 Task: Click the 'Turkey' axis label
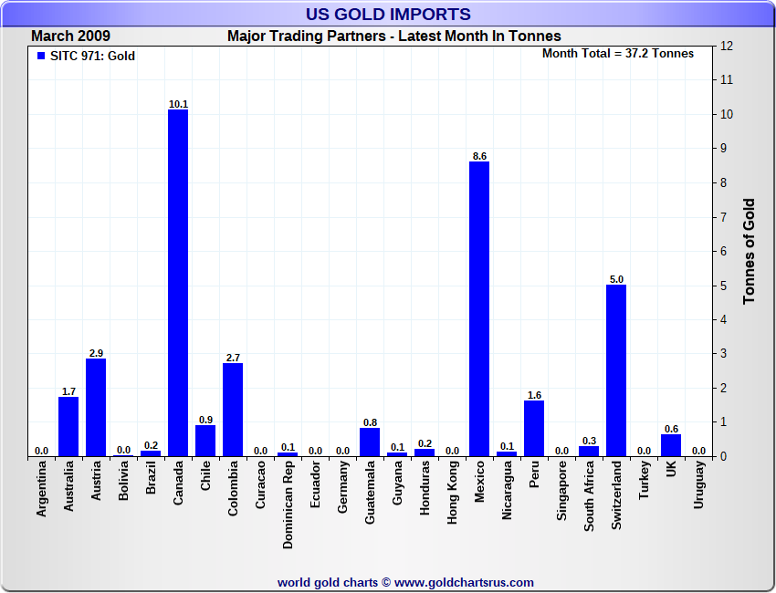[644, 480]
